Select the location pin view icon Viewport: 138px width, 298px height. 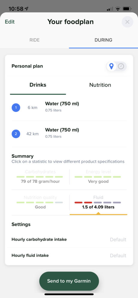coord(111,66)
